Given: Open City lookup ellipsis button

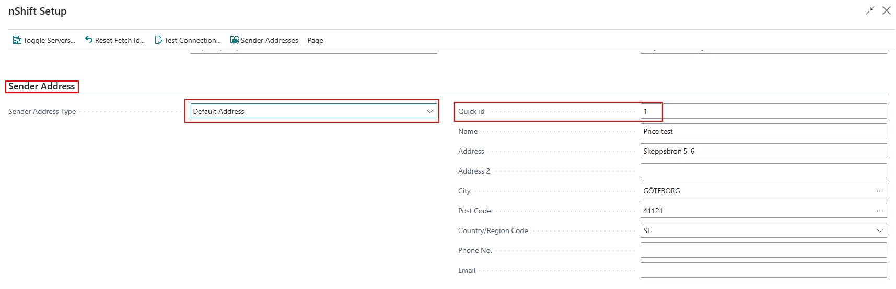Looking at the screenshot, I should (x=880, y=191).
